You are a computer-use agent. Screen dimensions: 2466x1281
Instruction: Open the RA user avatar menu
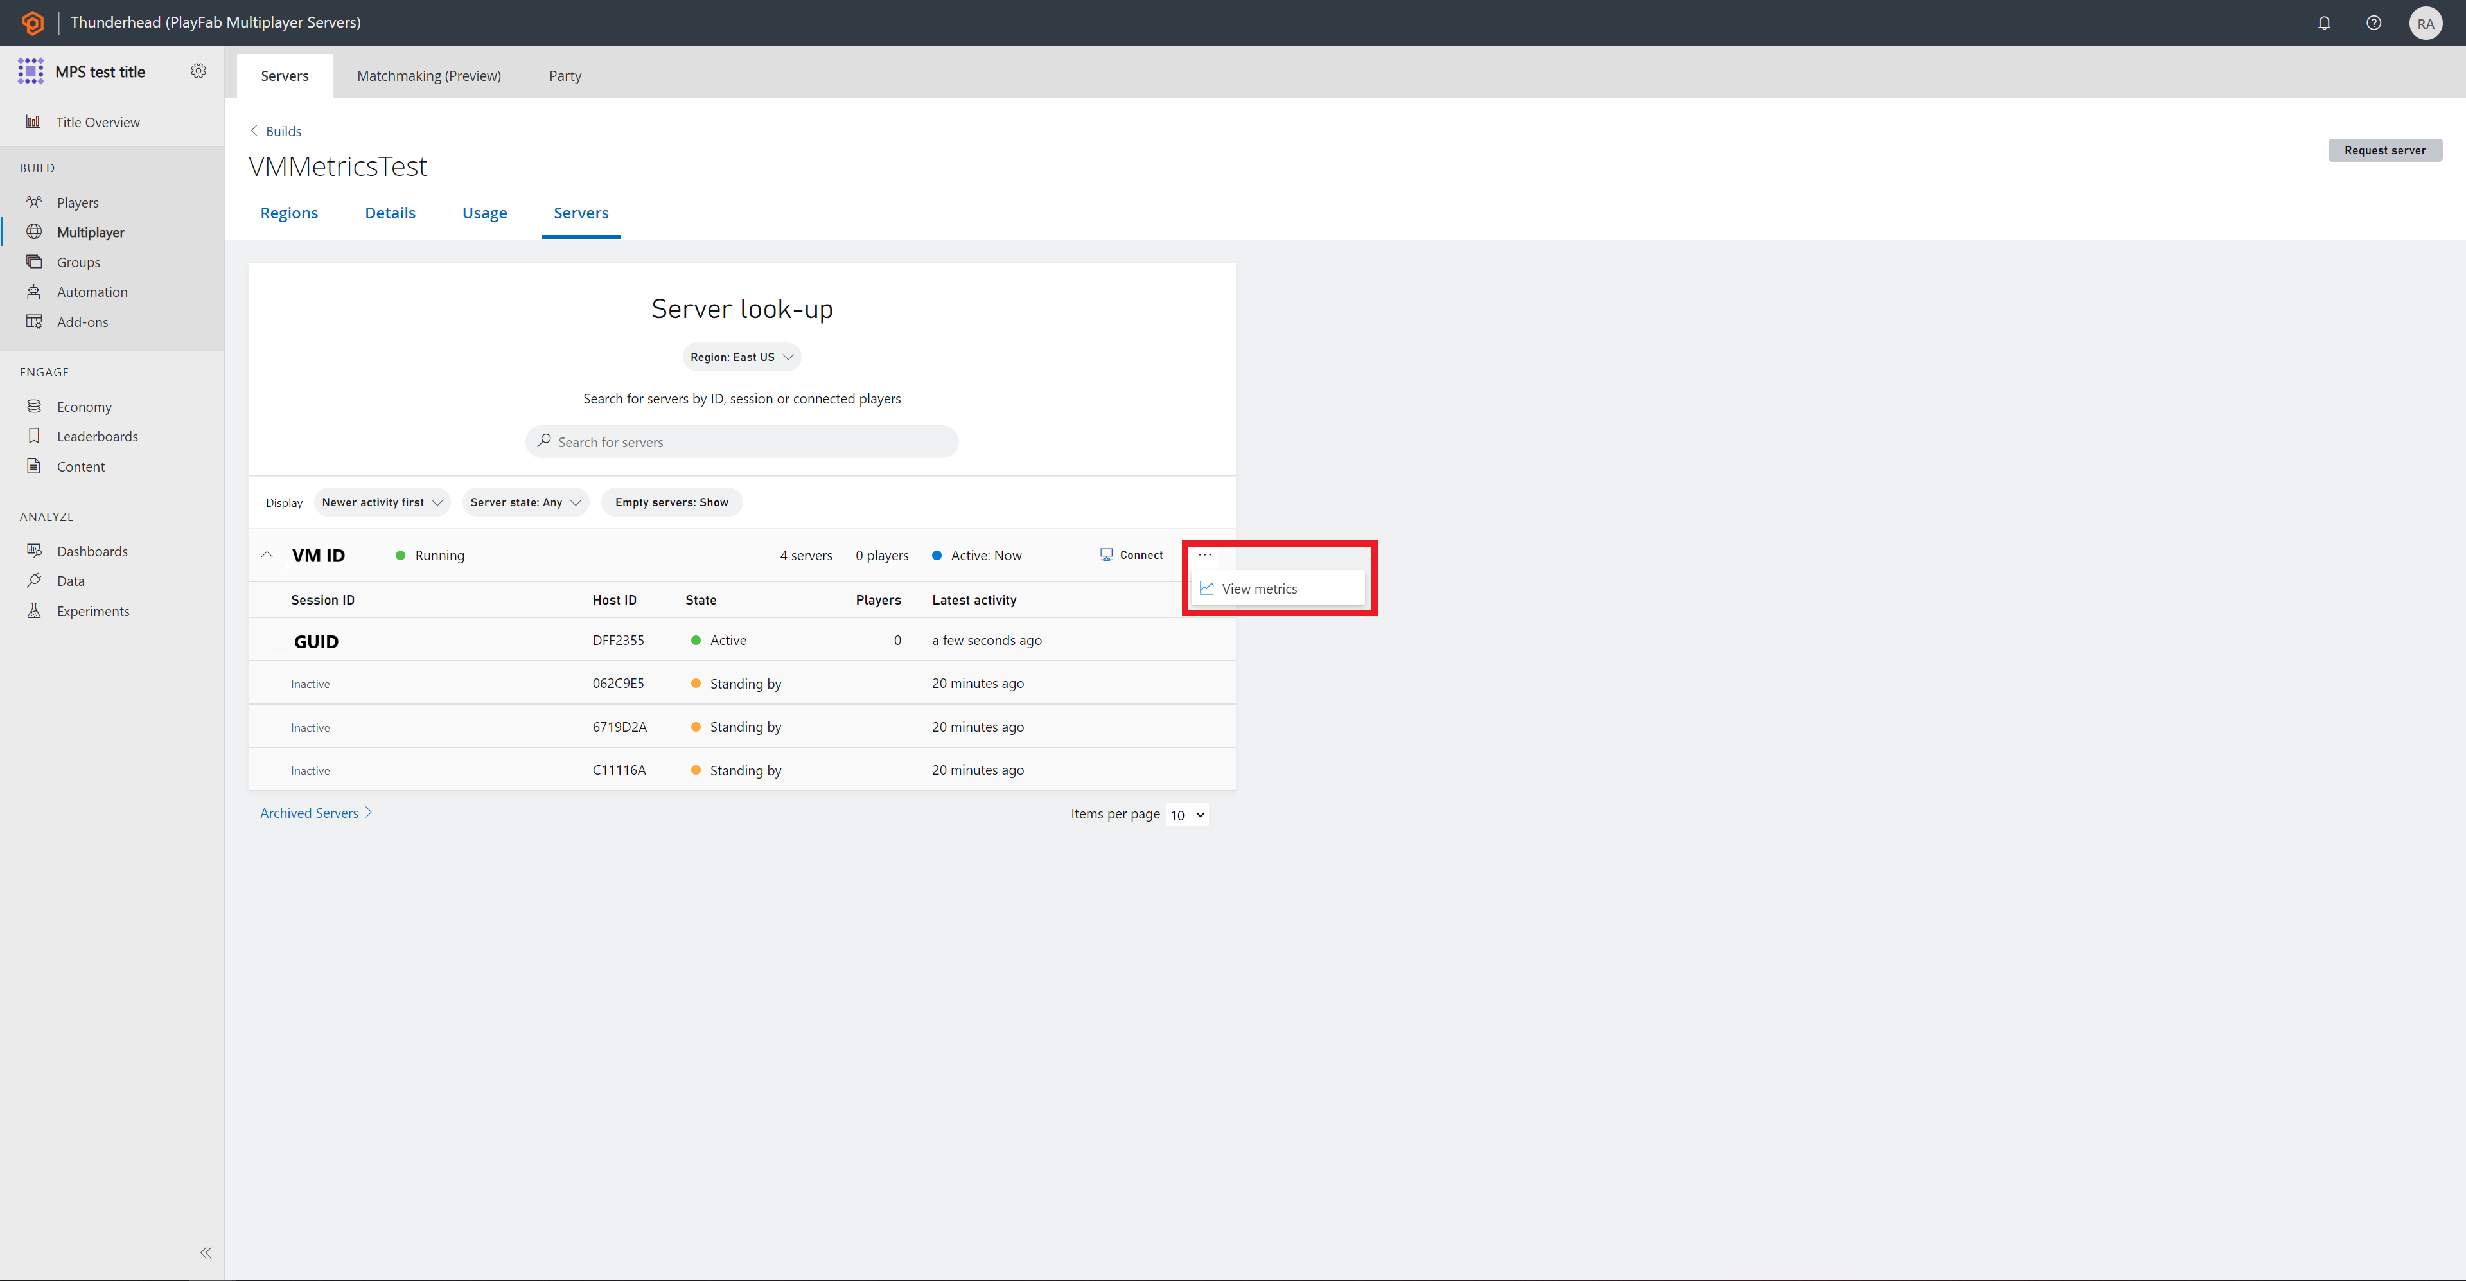[2425, 24]
